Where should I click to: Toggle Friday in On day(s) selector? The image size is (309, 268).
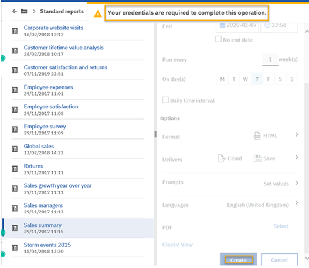point(269,79)
